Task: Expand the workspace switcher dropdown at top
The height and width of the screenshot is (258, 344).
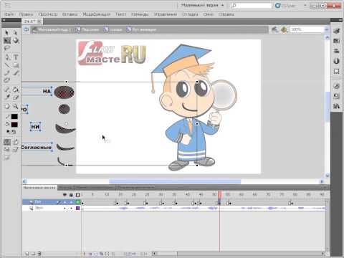Action: pyautogui.click(x=202, y=5)
